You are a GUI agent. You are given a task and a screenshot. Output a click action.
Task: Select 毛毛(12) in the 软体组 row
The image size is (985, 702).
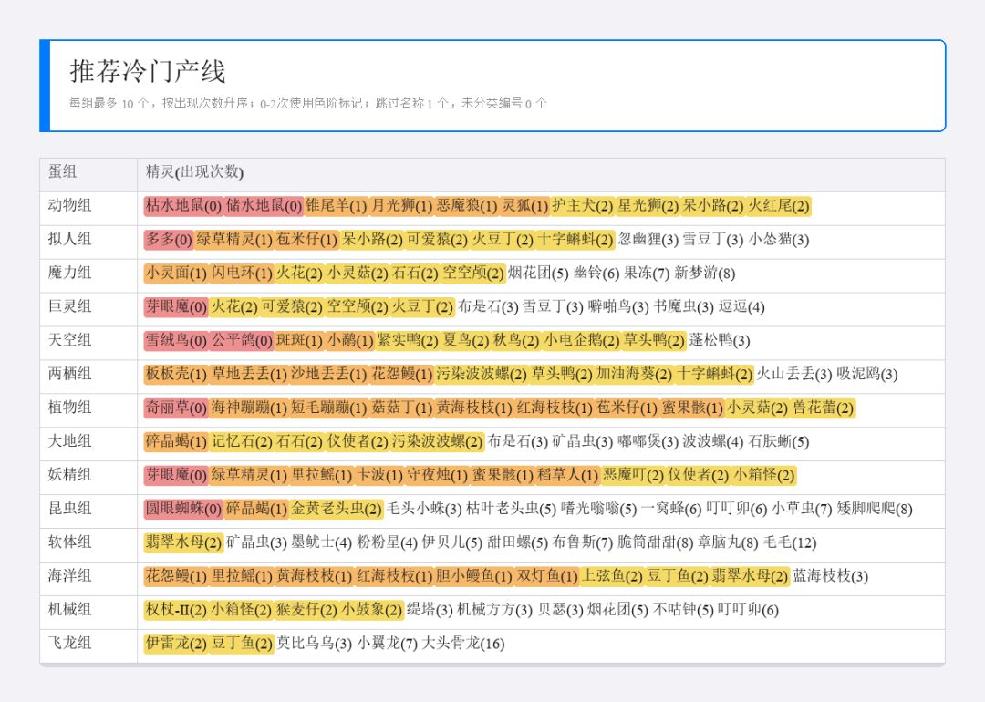click(790, 543)
